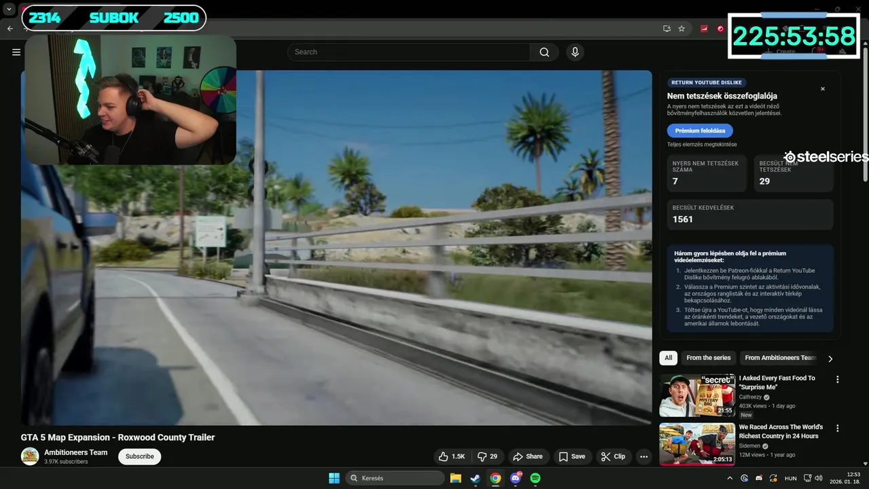Open Ambitioneers Team channel name link

[x=76, y=452]
